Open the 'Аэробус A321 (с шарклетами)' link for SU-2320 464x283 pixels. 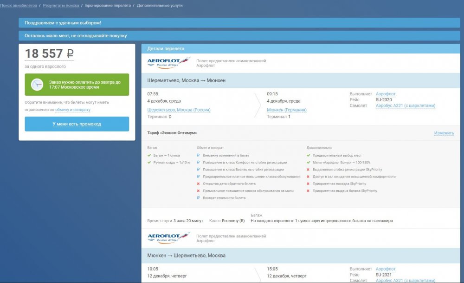click(406, 105)
